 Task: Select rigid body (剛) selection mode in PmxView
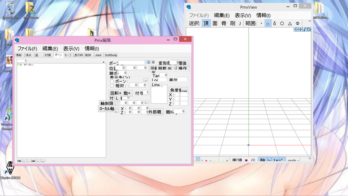[x=232, y=23]
